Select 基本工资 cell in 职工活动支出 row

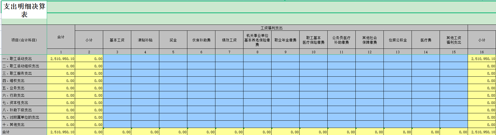click(117, 59)
